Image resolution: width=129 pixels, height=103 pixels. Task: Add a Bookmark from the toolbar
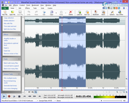pyautogui.click(x=96, y=13)
